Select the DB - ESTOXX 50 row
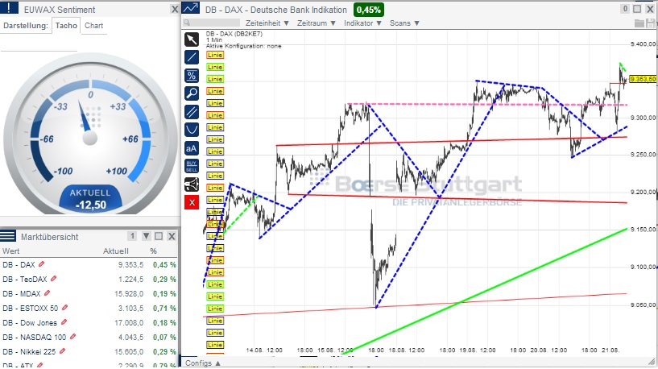Screen dimensions: 658x369 coord(89,308)
